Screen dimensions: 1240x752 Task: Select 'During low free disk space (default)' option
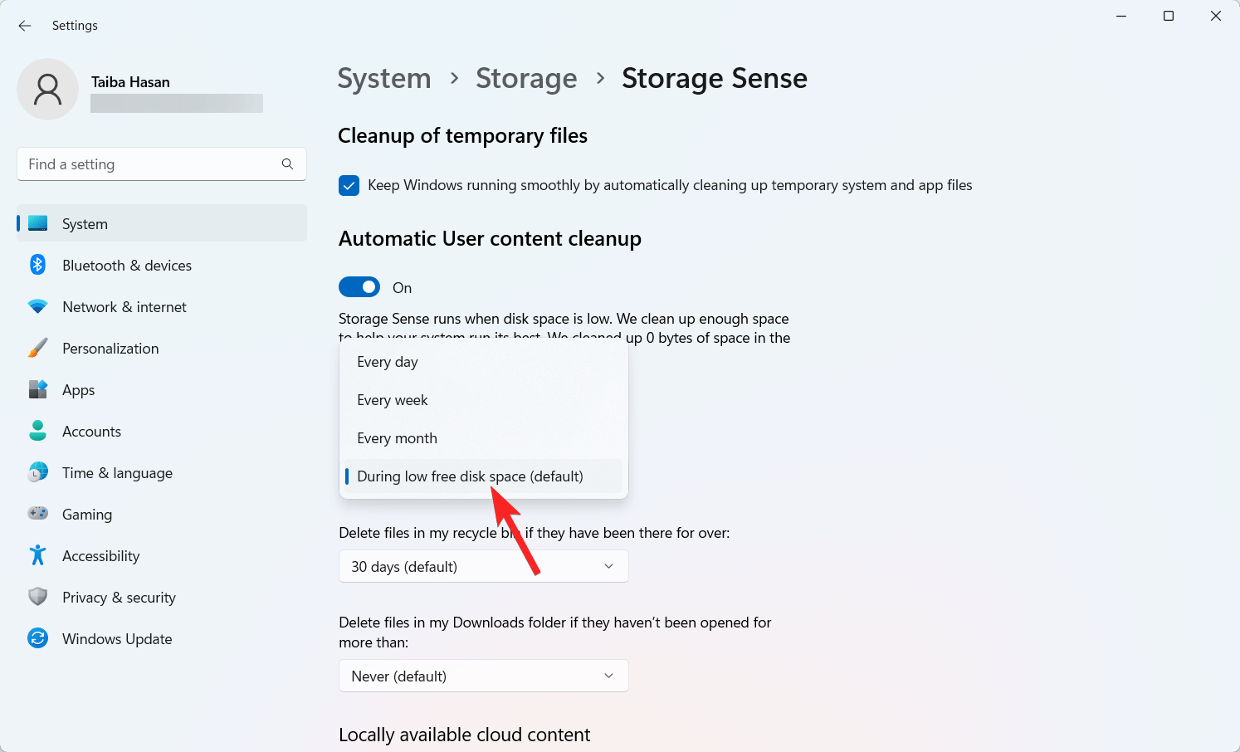coord(470,476)
